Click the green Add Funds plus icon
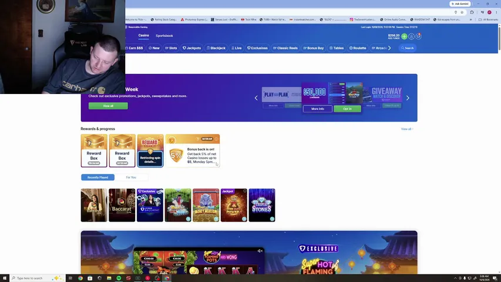This screenshot has height=282, width=501. point(404,36)
